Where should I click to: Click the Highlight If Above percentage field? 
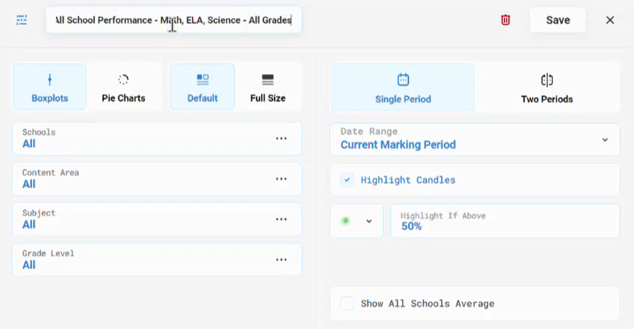pos(505,221)
